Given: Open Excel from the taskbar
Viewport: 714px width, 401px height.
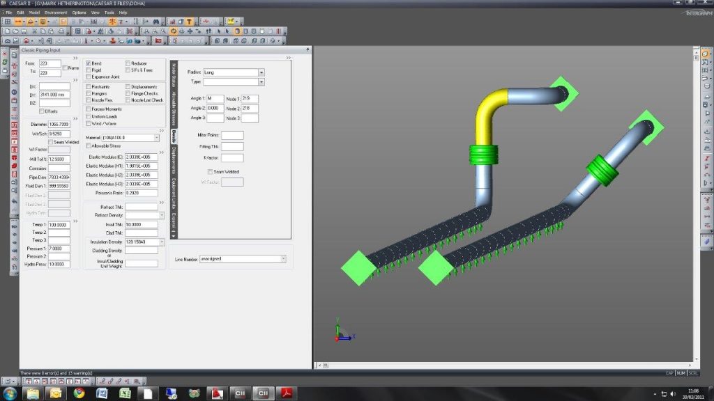Looking at the screenshot, I should [125, 393].
